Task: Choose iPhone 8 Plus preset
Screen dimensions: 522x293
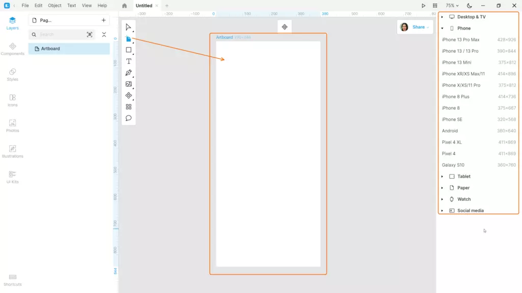Action: pos(478,97)
